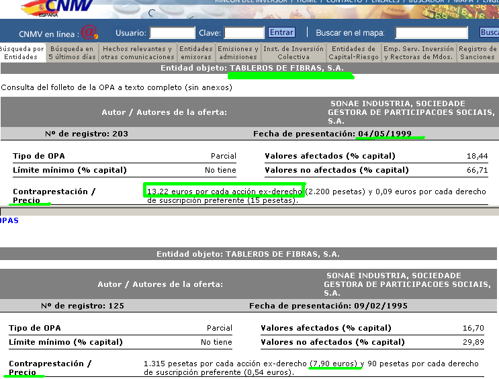This screenshot has width=499, height=379.
Task: Click the CONTACTO link in top bar
Action: pyautogui.click(x=345, y=1)
